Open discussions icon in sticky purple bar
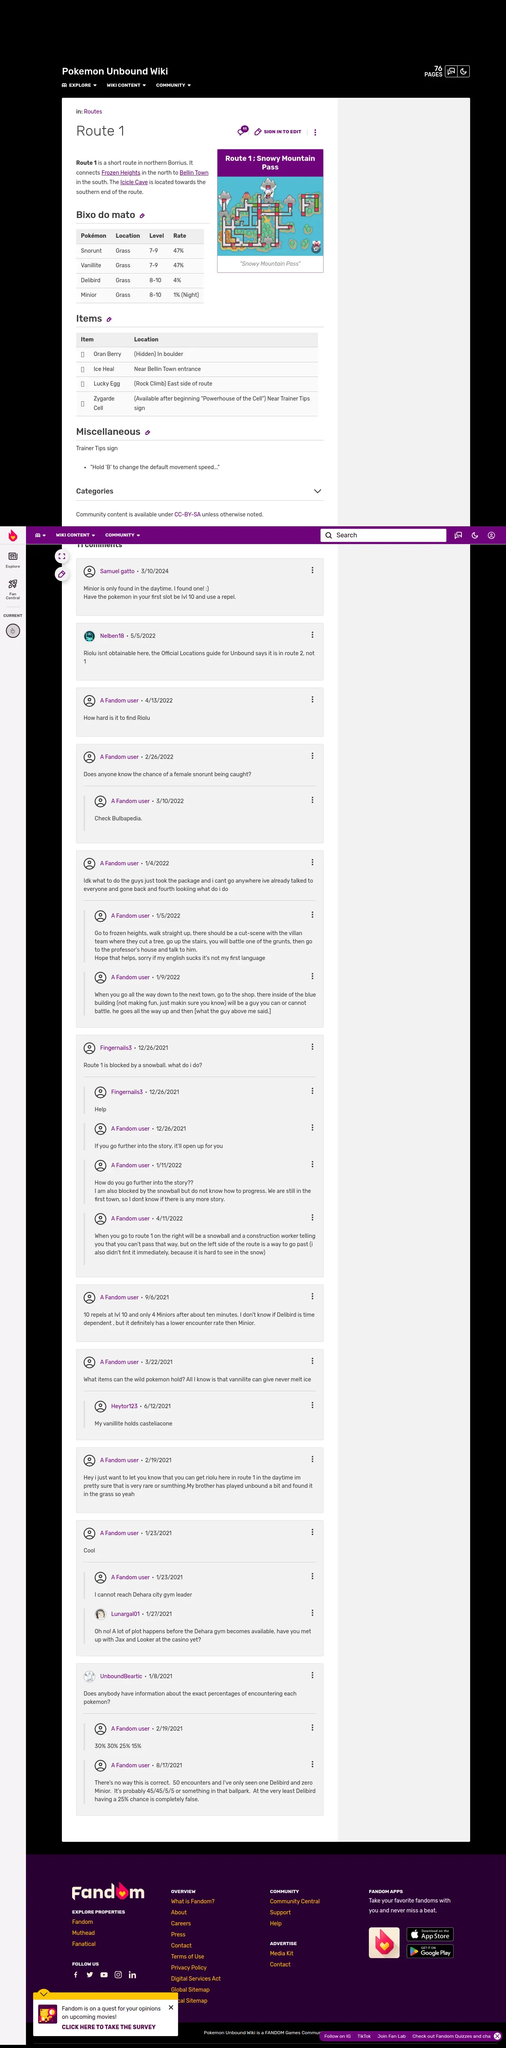The image size is (506, 2048). click(x=458, y=535)
